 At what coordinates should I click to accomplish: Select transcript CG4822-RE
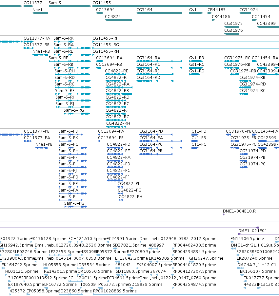117,71
